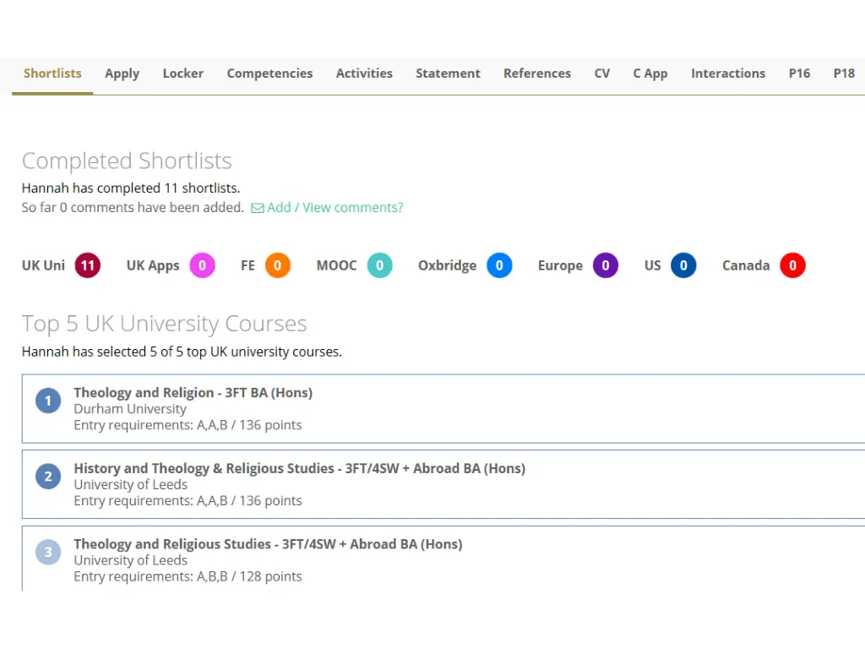The height and width of the screenshot is (649, 865).
Task: Click the red Canada count badge
Action: coord(792,265)
